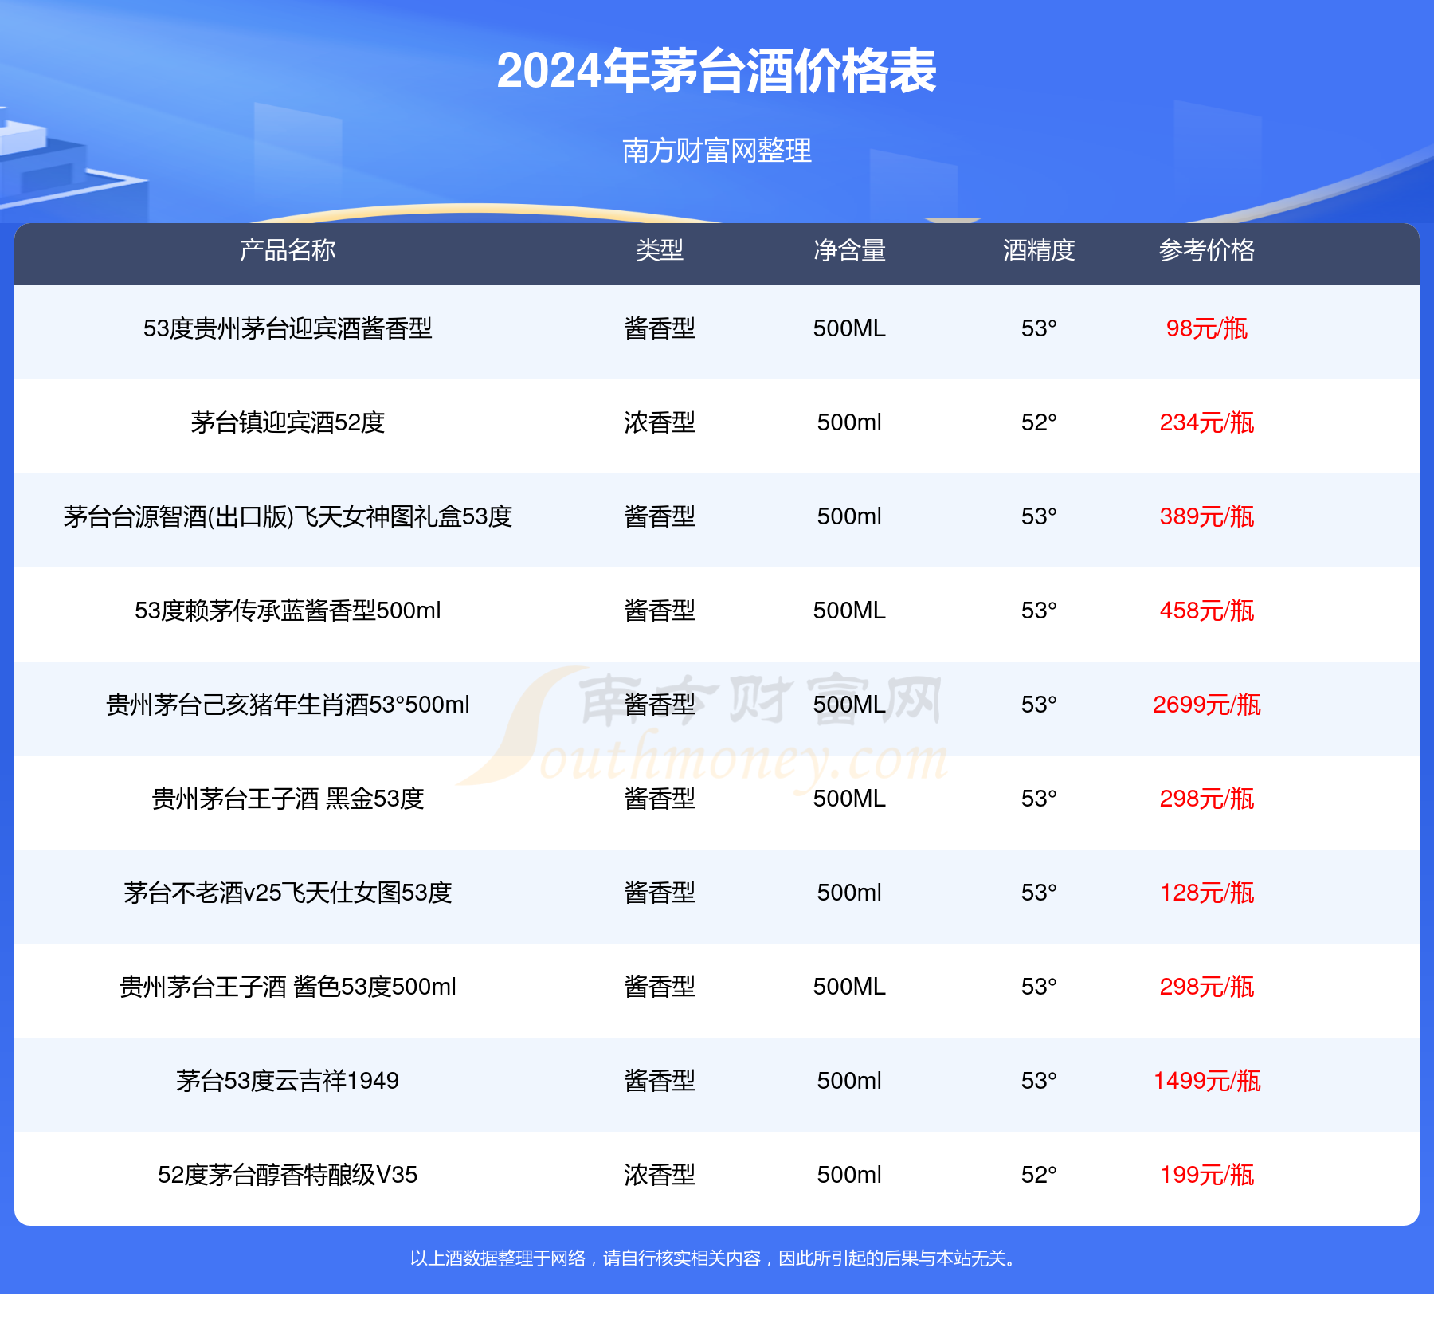The image size is (1434, 1331).
Task: Click the 净含量 column header
Action: point(849,250)
